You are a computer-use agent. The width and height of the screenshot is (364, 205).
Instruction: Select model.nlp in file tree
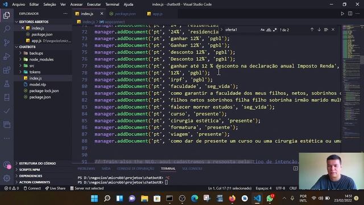[38, 85]
